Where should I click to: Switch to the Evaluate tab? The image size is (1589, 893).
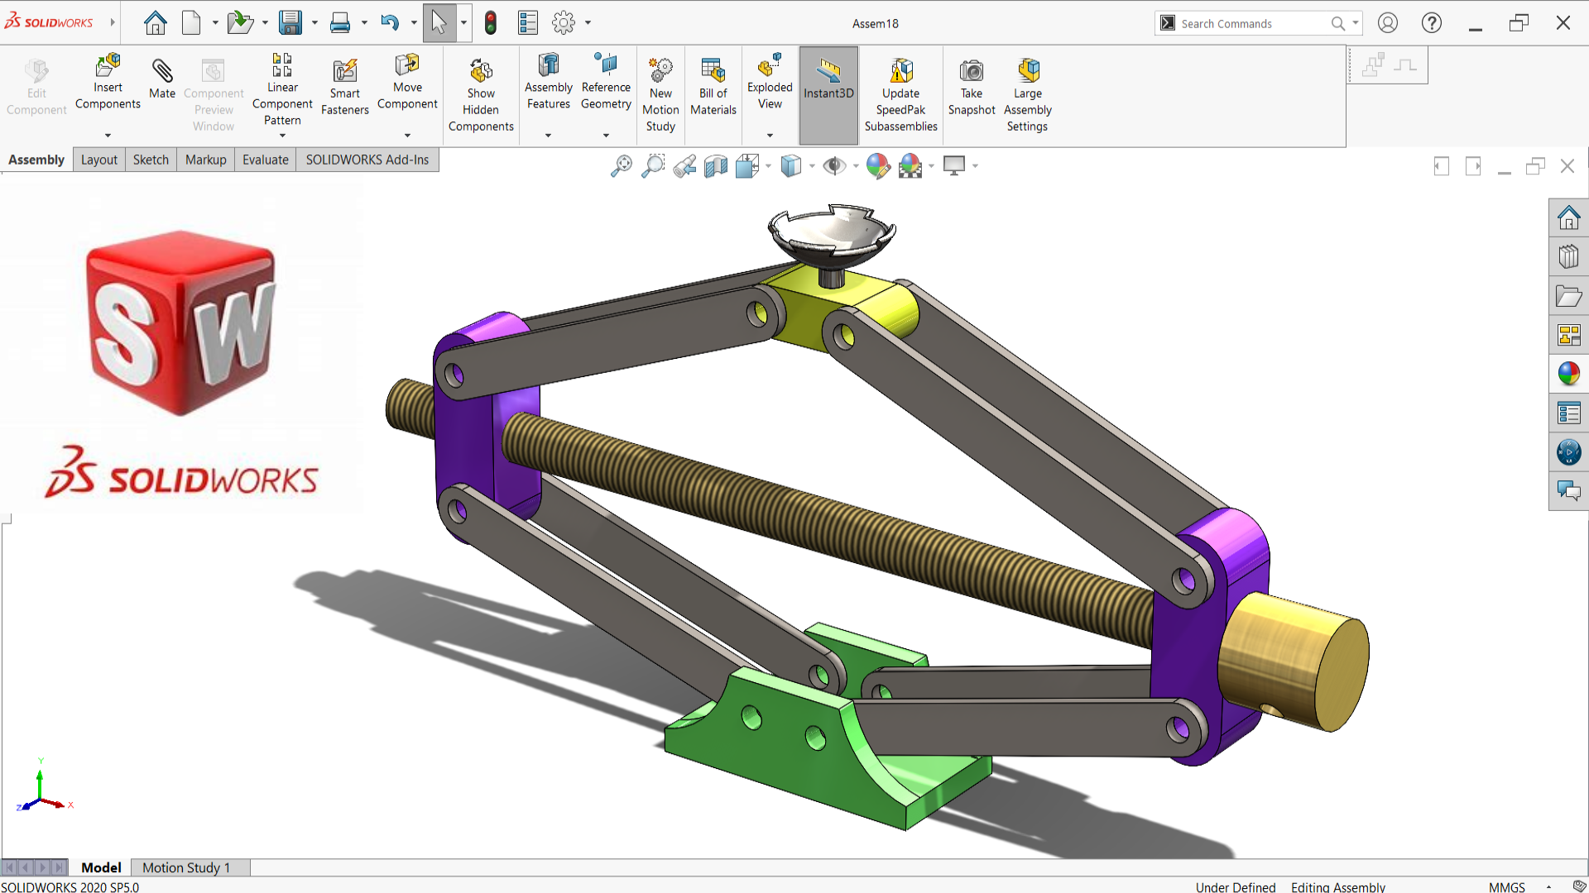[265, 160]
